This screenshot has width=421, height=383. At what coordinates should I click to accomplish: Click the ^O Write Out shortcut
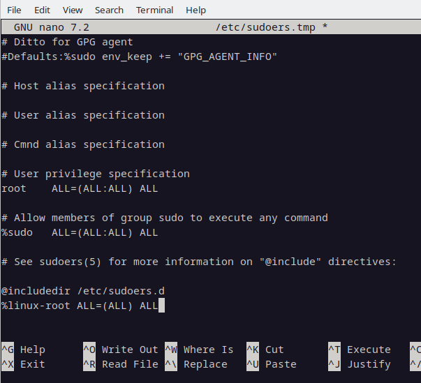121,350
